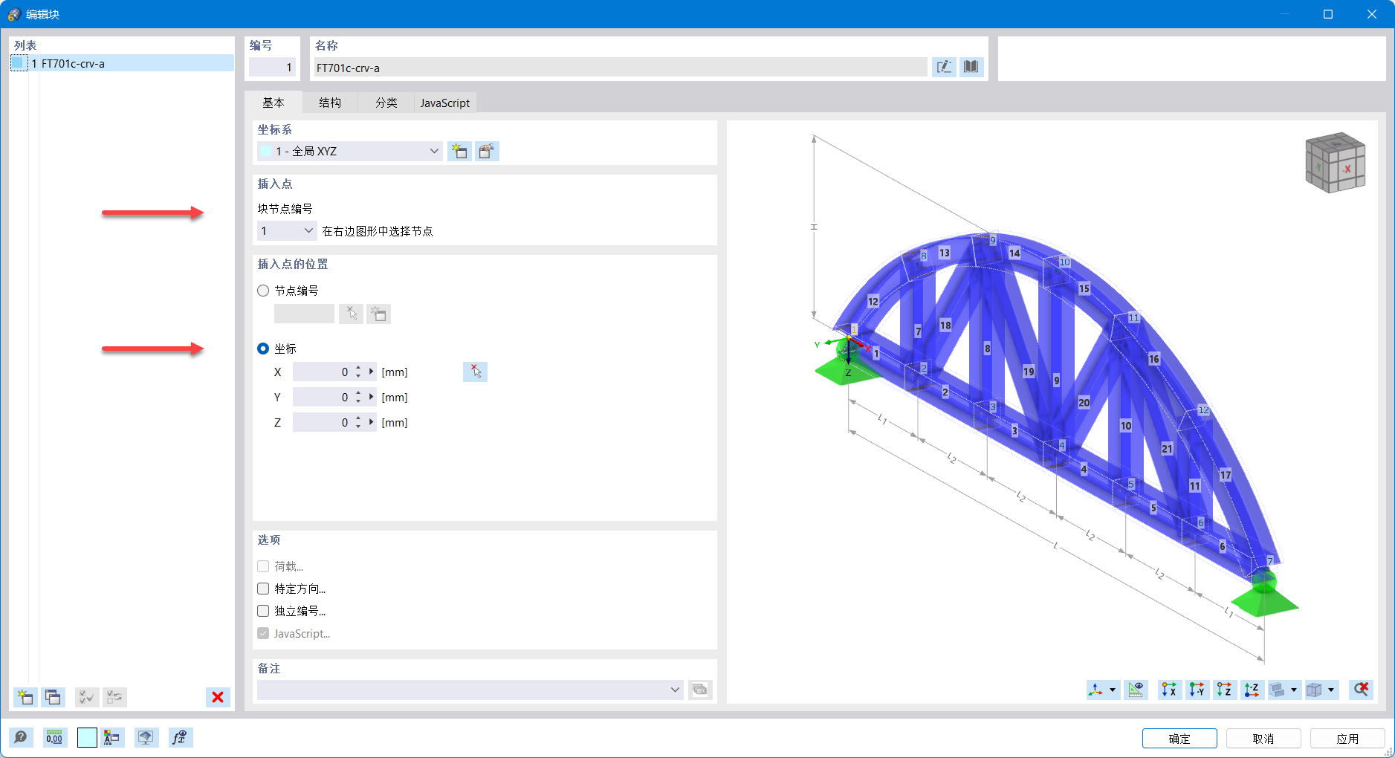Open the Y coordinate options arrow

click(371, 397)
